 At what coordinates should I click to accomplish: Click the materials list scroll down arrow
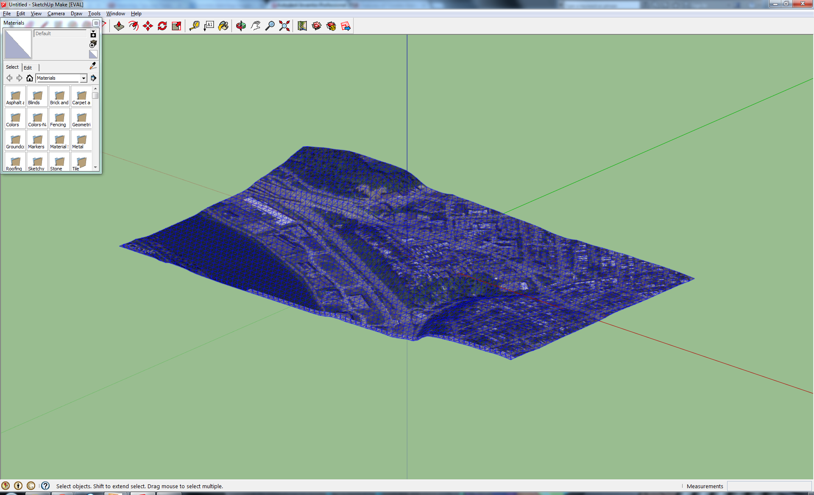click(x=95, y=168)
